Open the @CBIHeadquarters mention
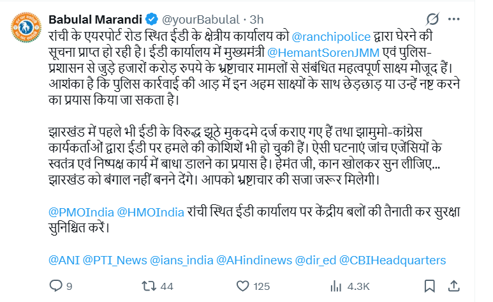Image resolution: width=493 pixels, height=302 pixels. click(394, 260)
